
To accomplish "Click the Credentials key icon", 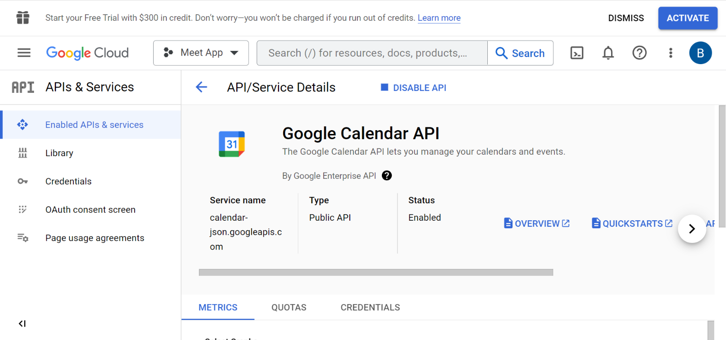I will pyautogui.click(x=23, y=181).
